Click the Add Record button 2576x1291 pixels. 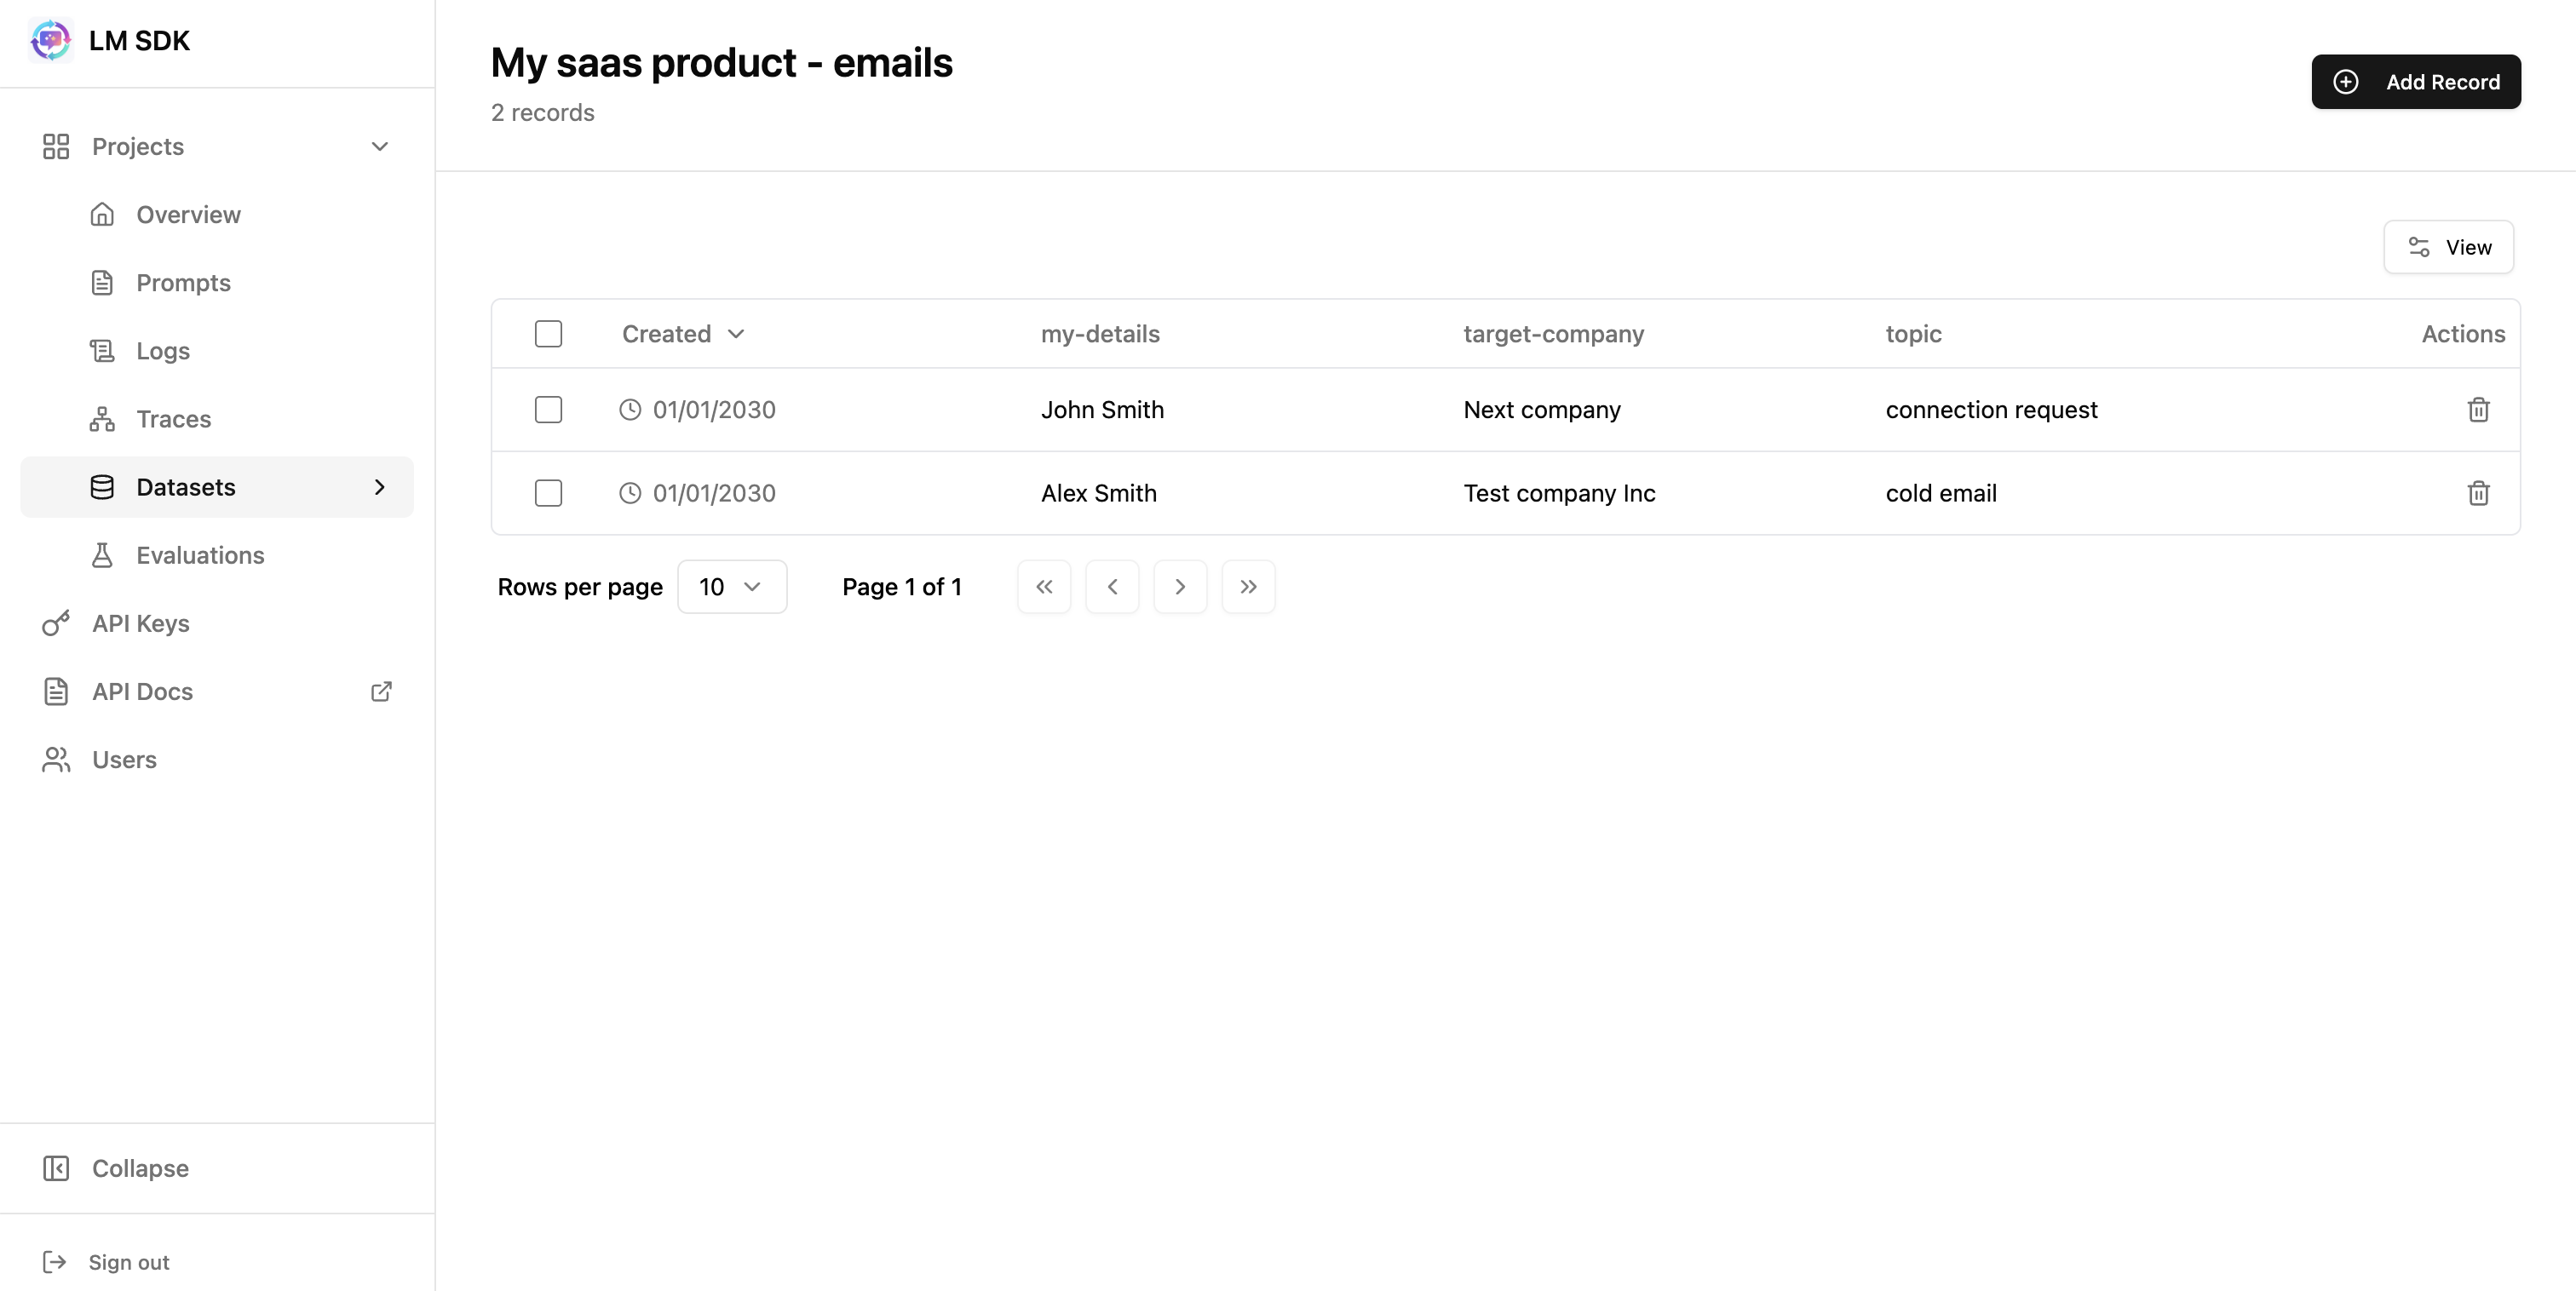tap(2416, 81)
